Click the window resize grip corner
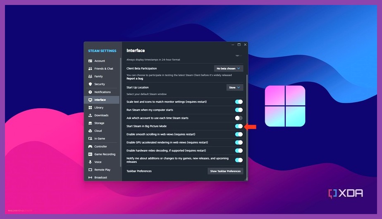 246,179
